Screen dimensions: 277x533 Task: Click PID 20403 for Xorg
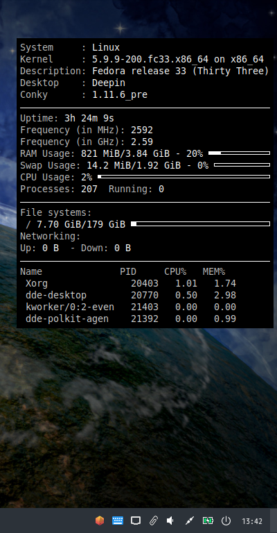click(145, 283)
